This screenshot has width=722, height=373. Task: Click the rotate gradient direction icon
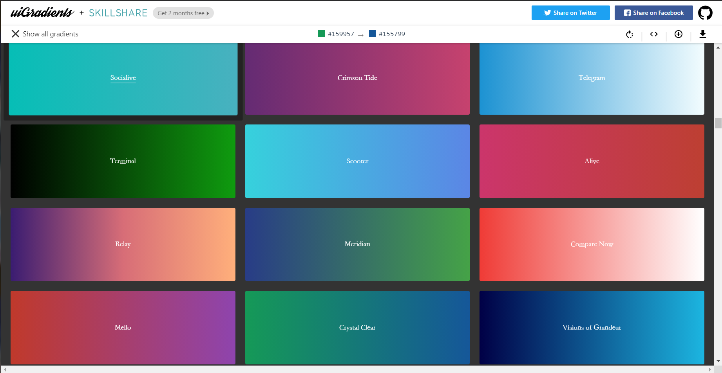pos(630,34)
